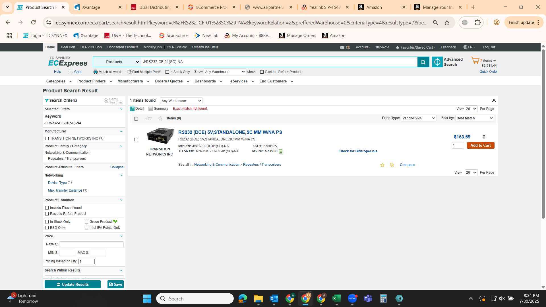546x307 pixels.
Task: Open Products search category dropdown
Action: point(117,62)
